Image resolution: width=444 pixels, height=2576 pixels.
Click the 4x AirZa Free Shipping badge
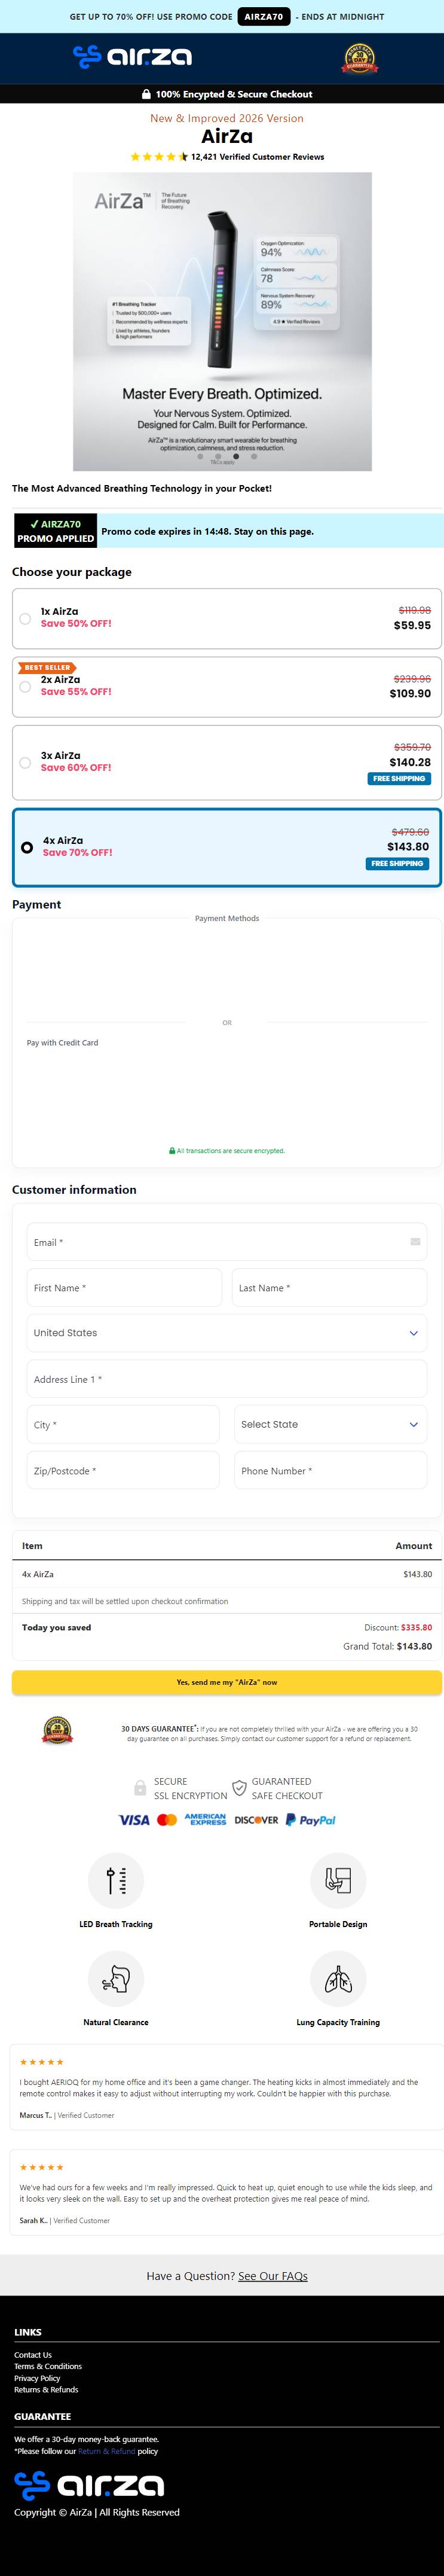tap(398, 863)
